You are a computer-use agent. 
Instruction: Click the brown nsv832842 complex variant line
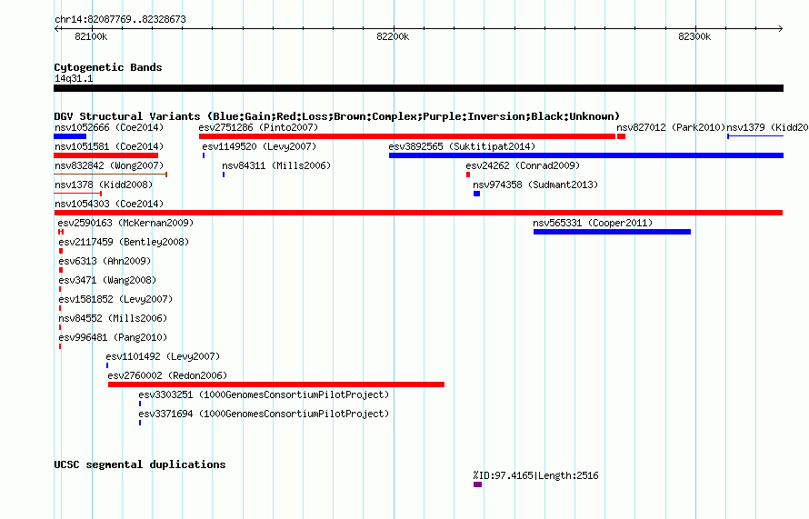click(110, 175)
